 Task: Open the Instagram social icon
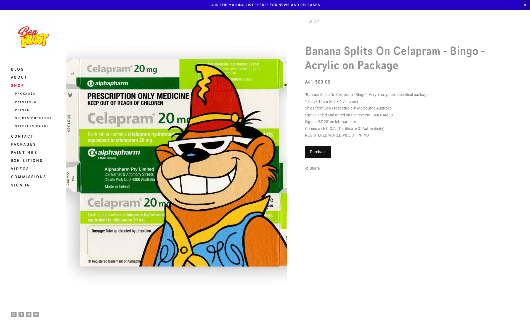[14, 314]
